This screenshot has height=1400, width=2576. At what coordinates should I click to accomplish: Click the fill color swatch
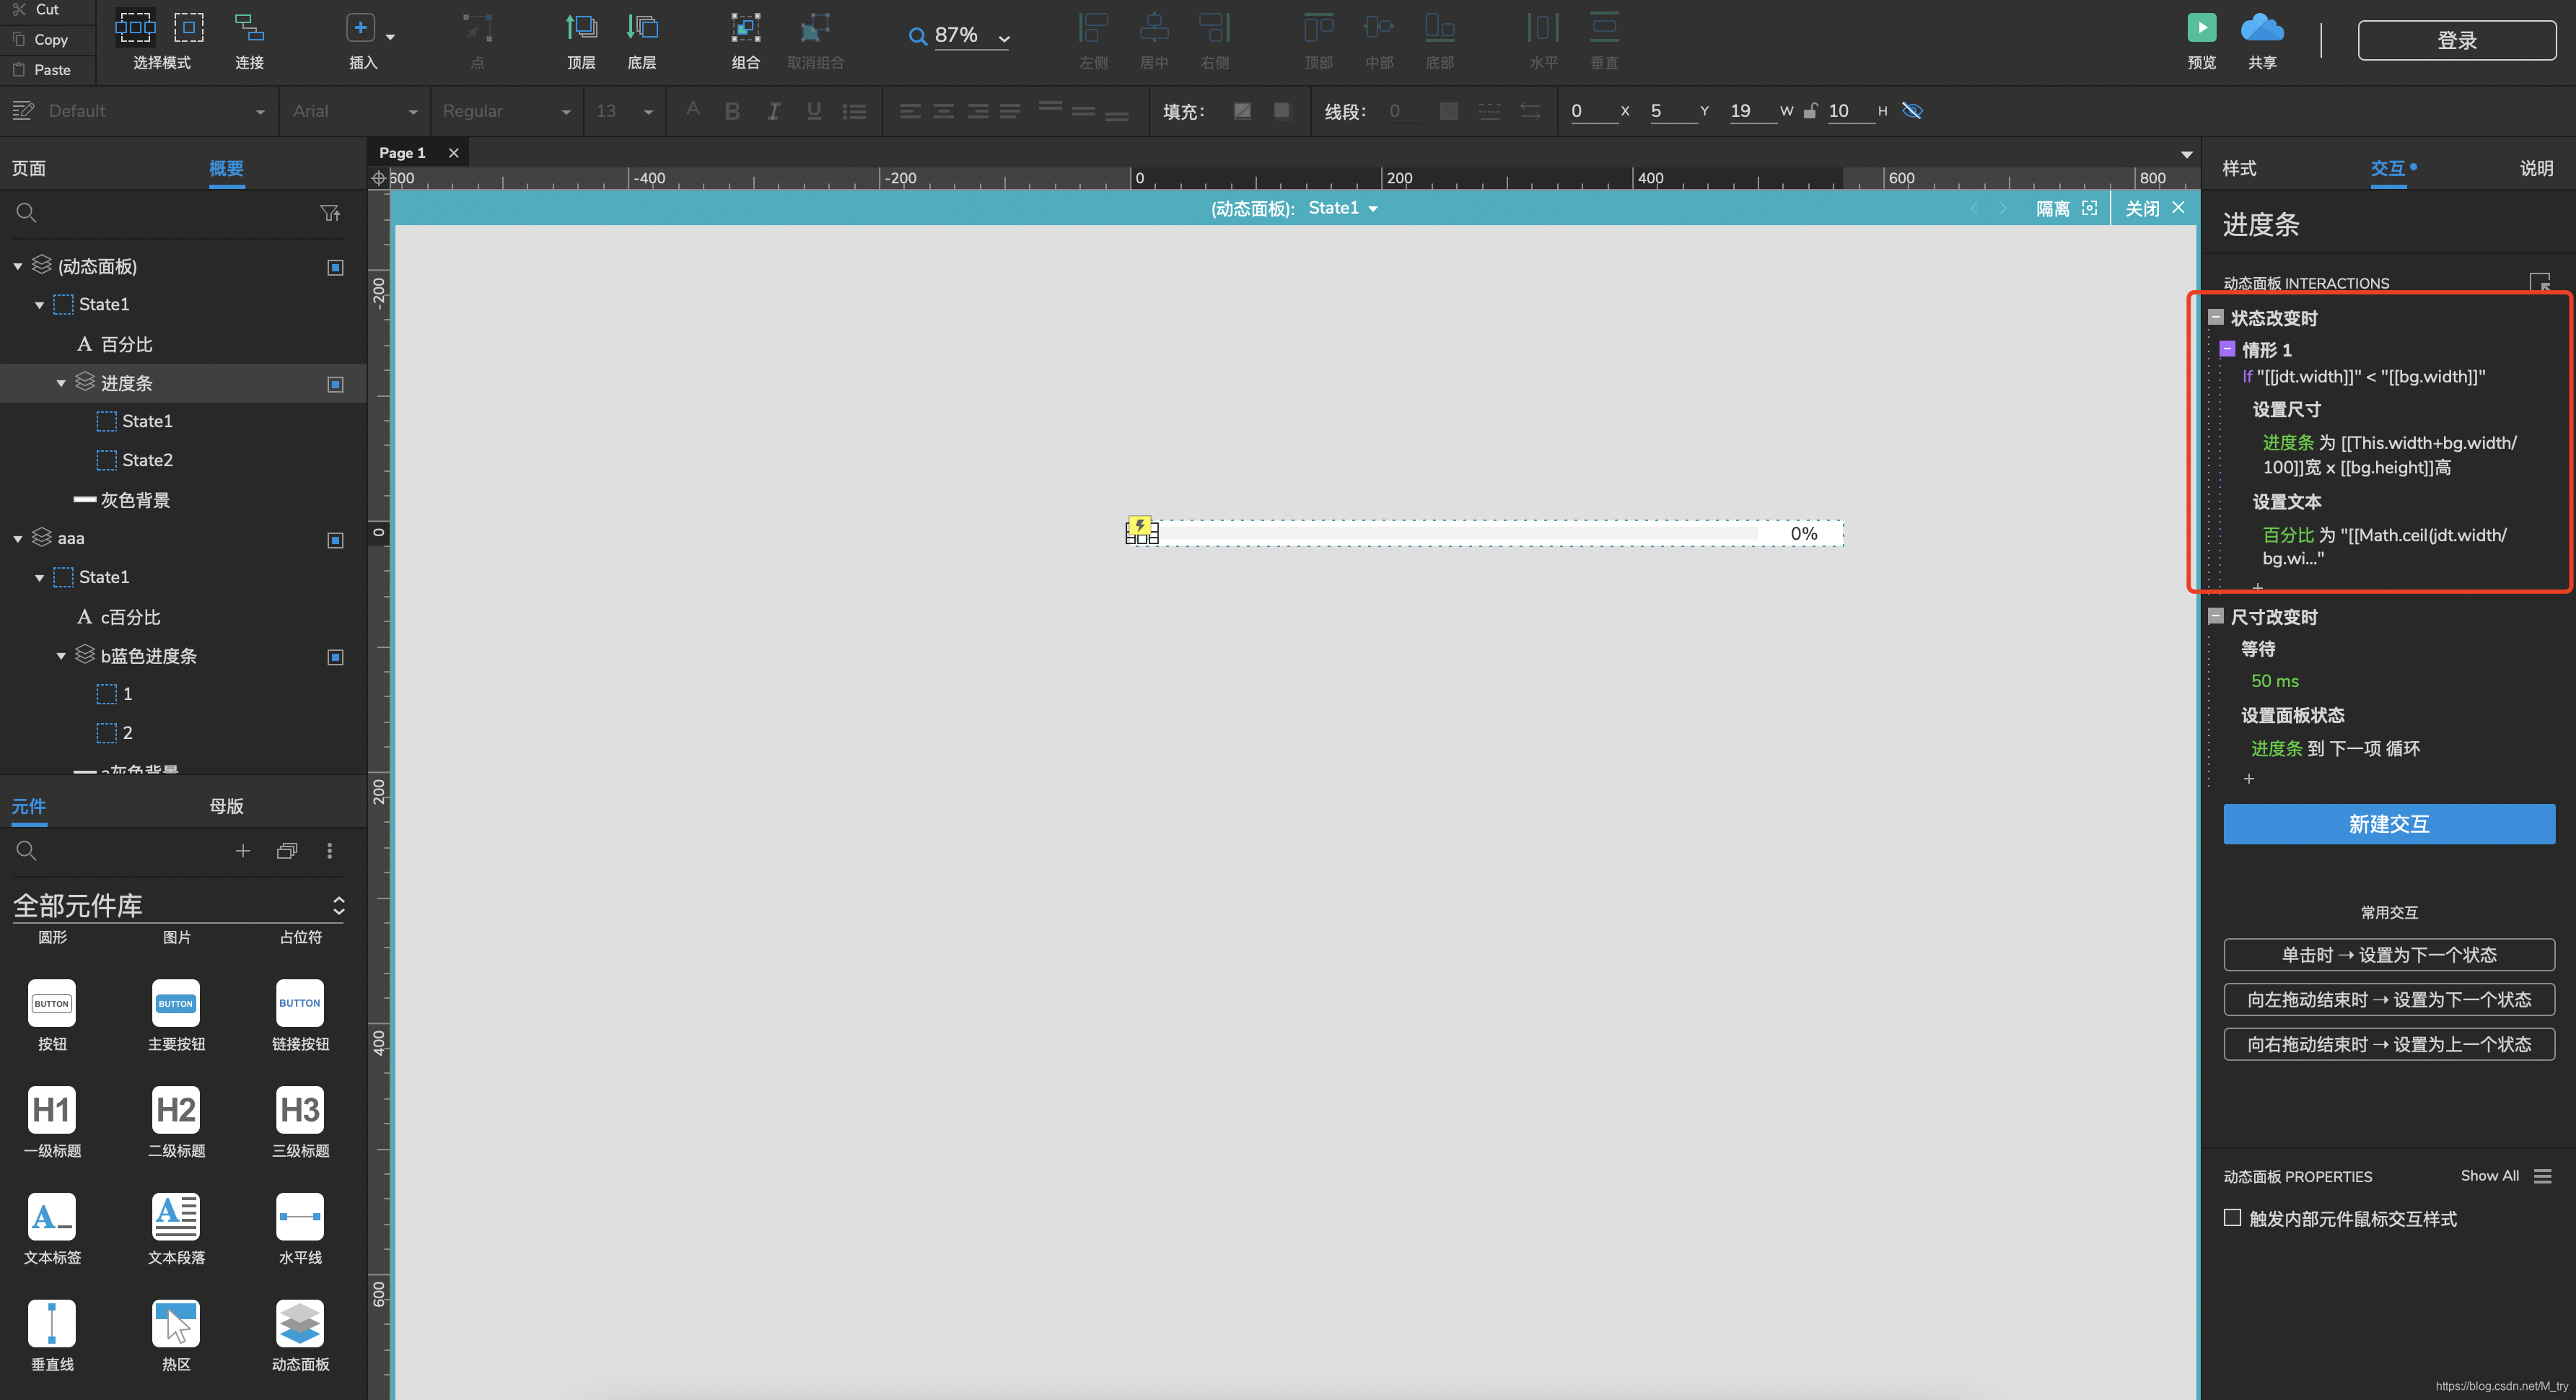[1241, 111]
